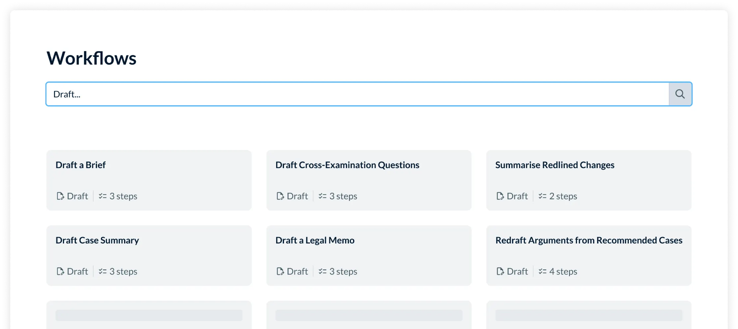738x329 pixels.
Task: Open the Draft a Brief workflow
Action: coord(149,180)
